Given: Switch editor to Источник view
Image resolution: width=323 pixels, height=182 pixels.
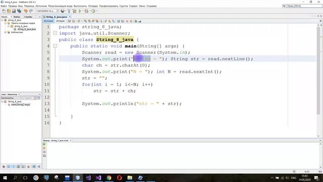Looking at the screenshot, I should (48, 21).
